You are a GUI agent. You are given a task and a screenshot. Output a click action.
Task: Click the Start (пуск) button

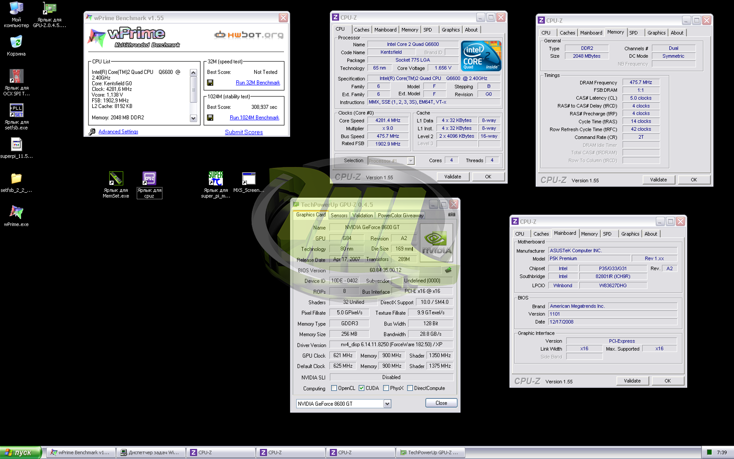21,453
